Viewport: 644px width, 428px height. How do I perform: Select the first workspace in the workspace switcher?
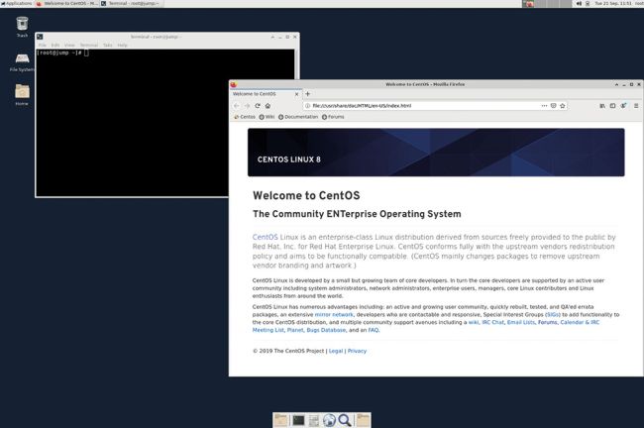click(528, 4)
